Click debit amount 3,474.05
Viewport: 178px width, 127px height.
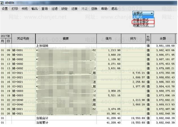click(114, 109)
